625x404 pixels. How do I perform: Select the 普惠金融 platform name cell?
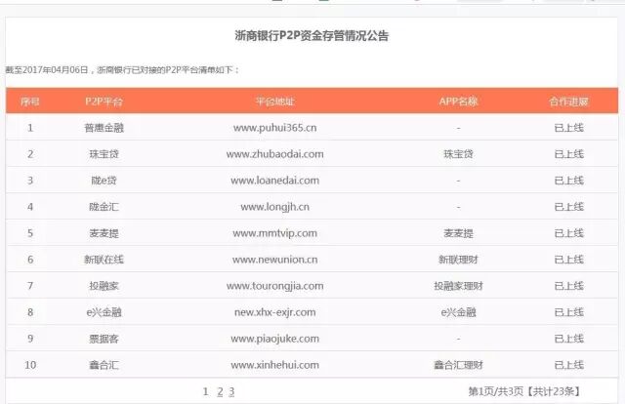(x=104, y=128)
